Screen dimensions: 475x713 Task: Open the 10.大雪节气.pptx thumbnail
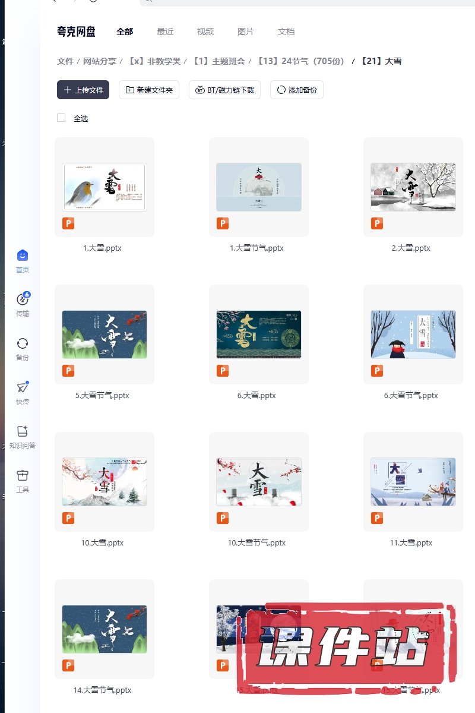coord(259,482)
